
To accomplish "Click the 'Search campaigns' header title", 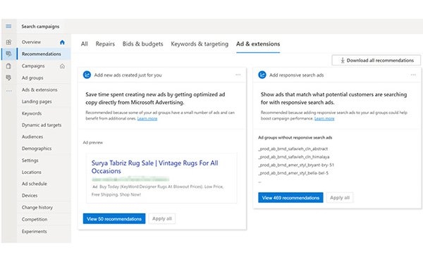I will click(40, 27).
